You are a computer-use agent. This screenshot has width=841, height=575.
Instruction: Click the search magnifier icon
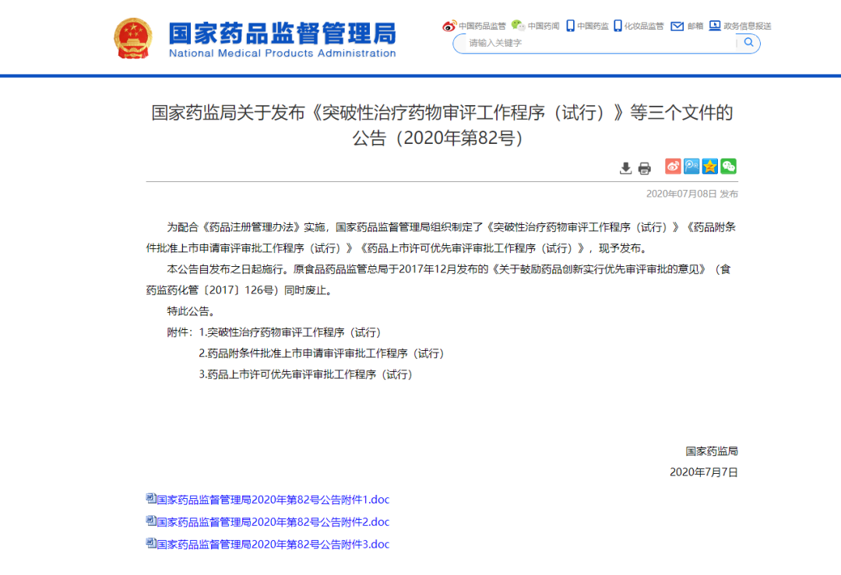(x=748, y=43)
